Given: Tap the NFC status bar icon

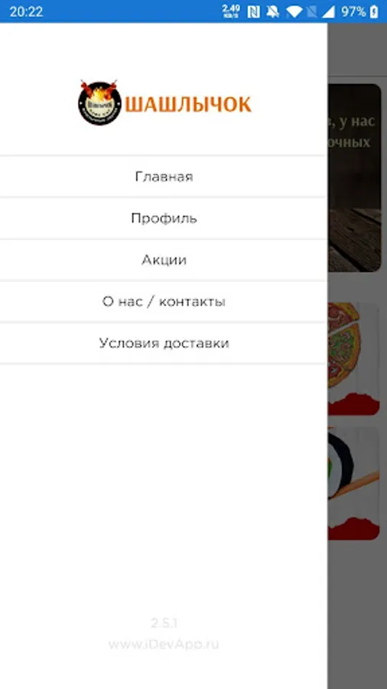Looking at the screenshot, I should 254,11.
